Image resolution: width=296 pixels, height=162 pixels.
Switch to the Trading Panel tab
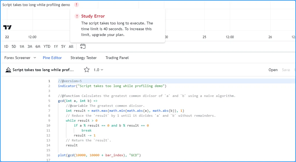click(117, 58)
